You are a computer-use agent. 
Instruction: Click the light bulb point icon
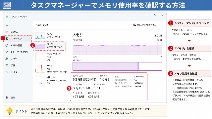(x=10, y=111)
